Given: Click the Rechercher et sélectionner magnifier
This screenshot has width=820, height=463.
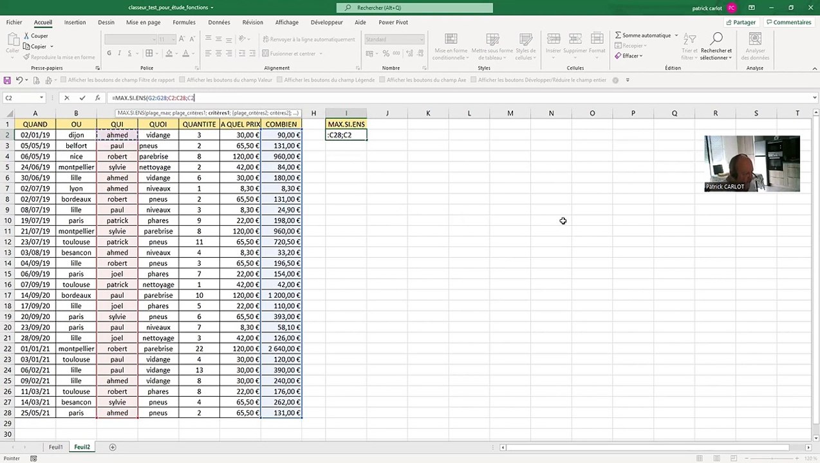Looking at the screenshot, I should click(716, 39).
